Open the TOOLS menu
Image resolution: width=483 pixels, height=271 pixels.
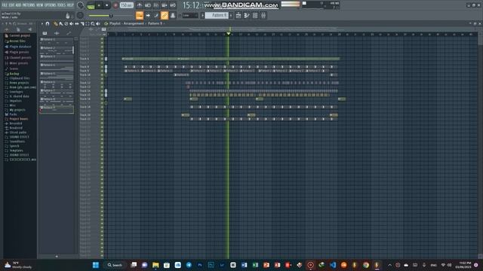[x=62, y=5]
